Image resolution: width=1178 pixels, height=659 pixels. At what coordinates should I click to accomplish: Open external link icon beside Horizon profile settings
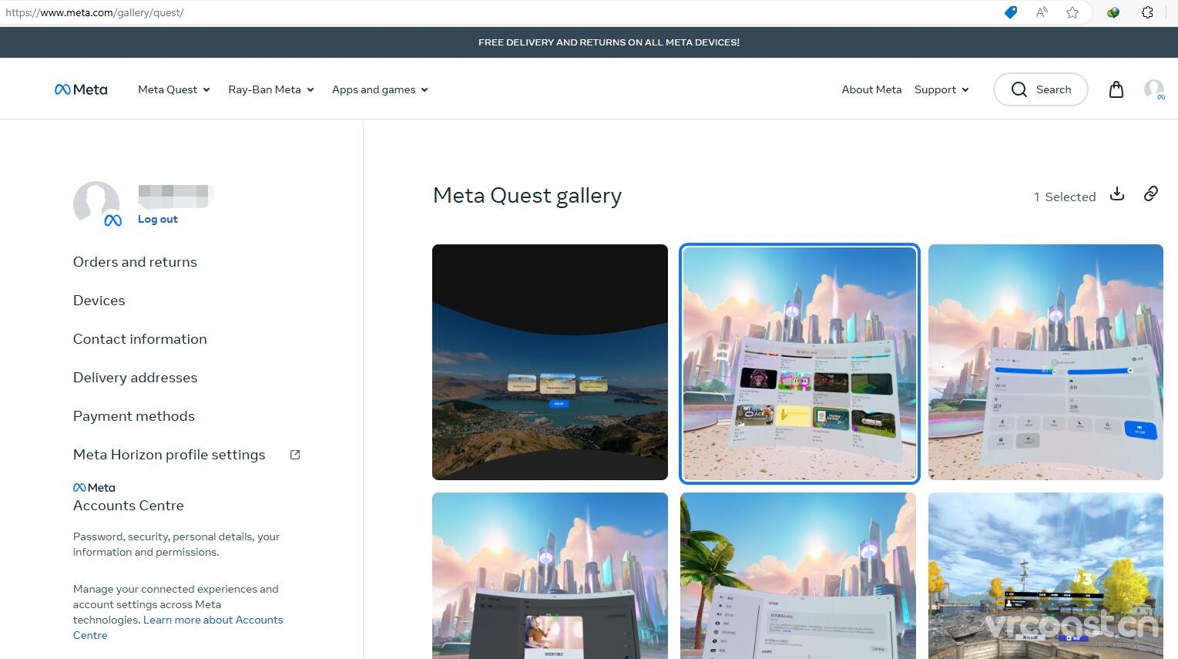295,455
